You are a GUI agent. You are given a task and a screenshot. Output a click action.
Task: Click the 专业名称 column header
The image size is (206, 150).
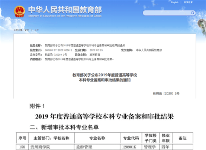click(x=97, y=138)
